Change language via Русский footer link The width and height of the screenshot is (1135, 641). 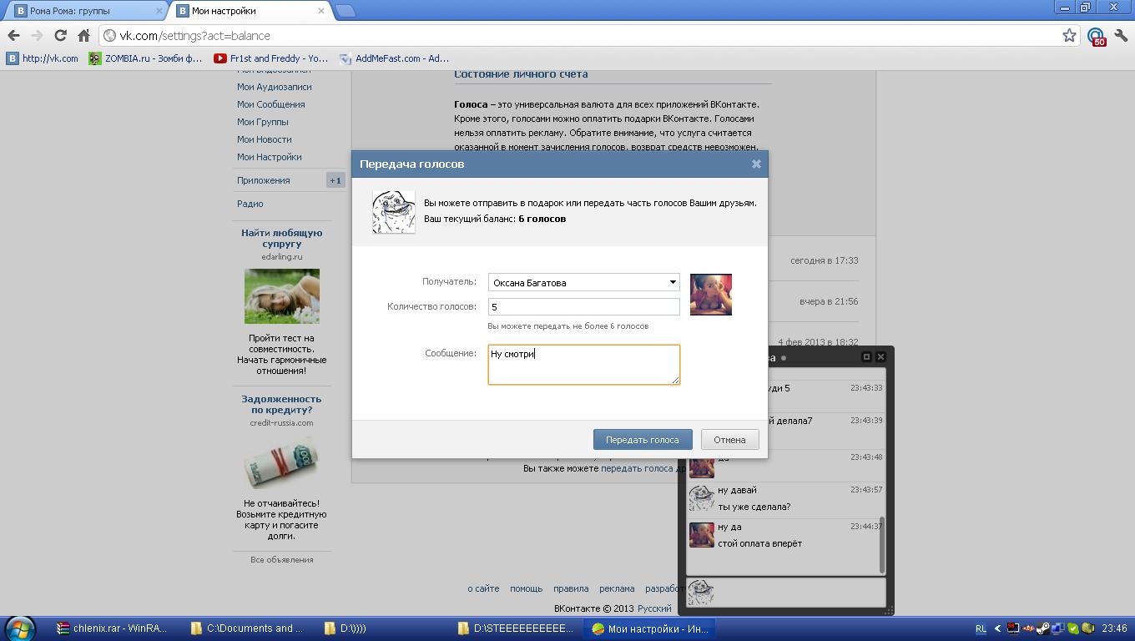[x=654, y=609]
